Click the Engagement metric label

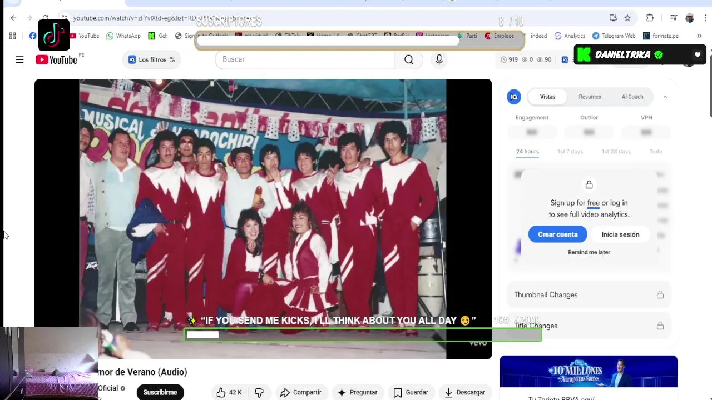tap(532, 118)
